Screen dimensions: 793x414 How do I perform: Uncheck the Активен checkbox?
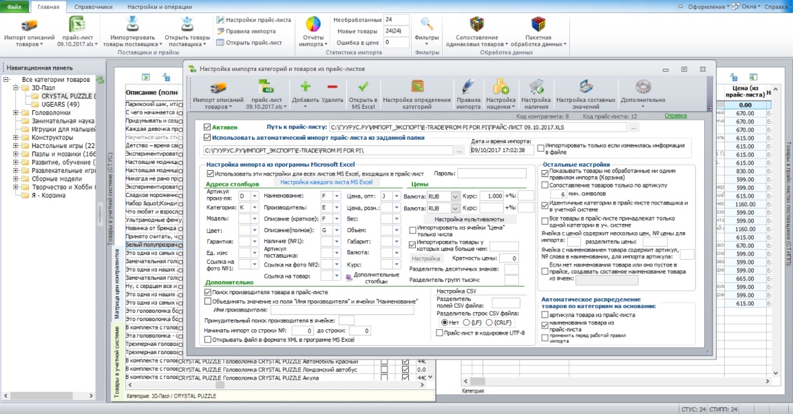pyautogui.click(x=207, y=127)
